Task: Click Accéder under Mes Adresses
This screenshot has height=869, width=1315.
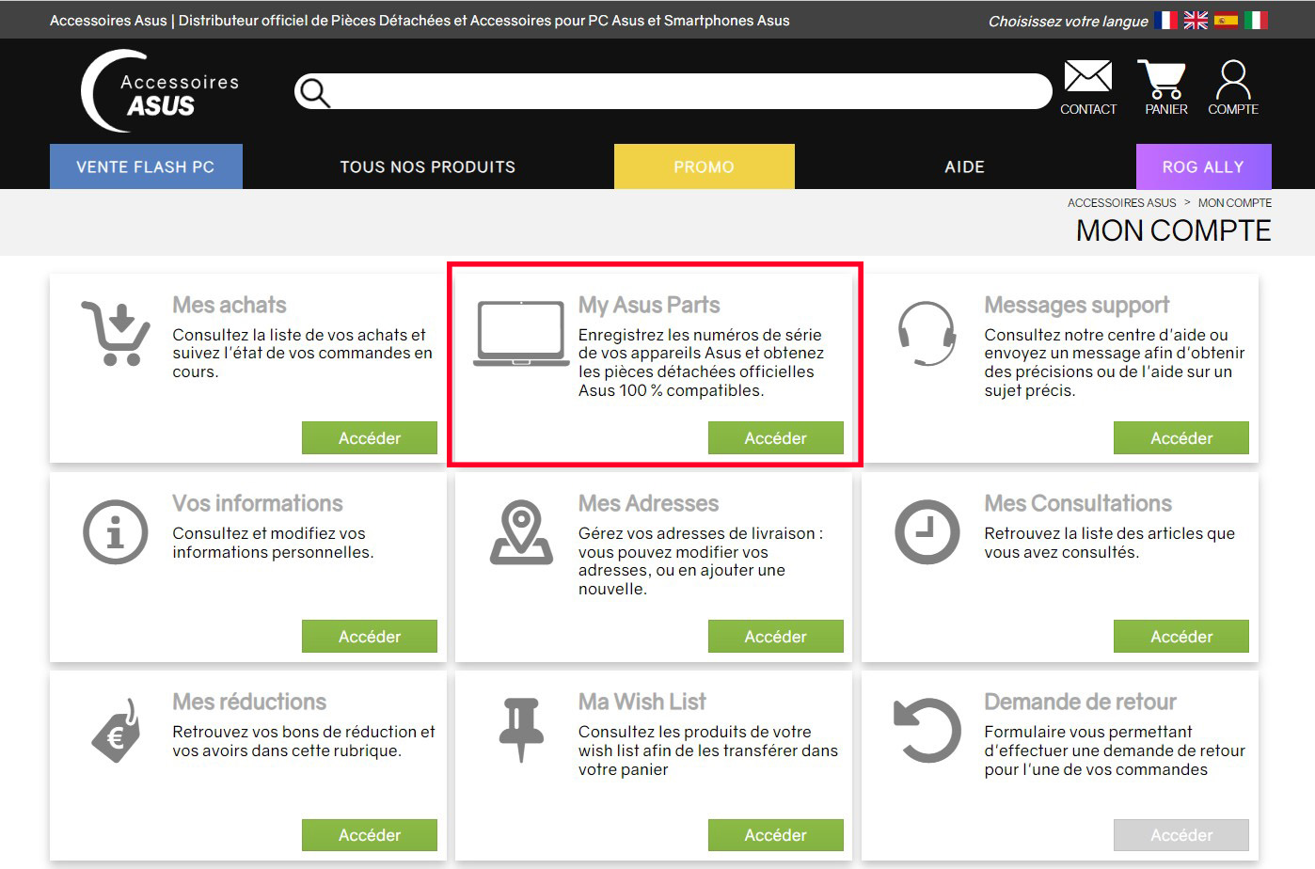Action: (776, 637)
